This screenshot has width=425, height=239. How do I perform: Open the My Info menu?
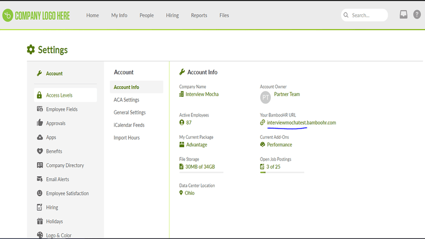click(x=119, y=15)
